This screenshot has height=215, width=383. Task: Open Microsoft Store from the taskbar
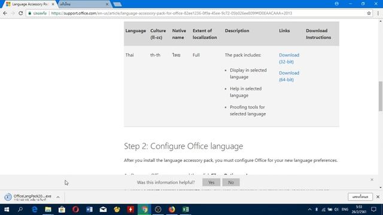point(62,210)
